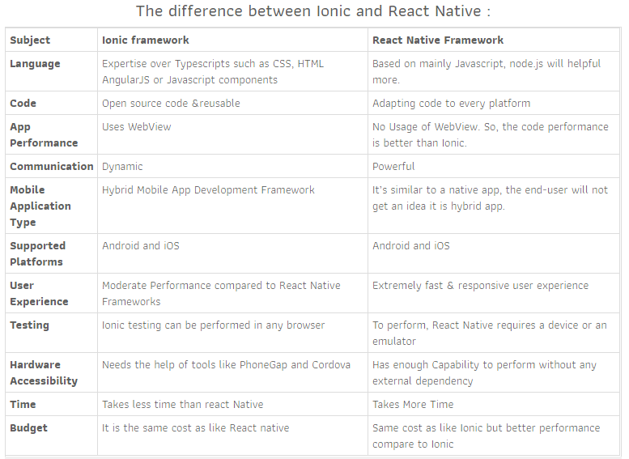Click the React Native Framework column header
Image resolution: width=629 pixels, height=459 pixels.
click(x=438, y=40)
